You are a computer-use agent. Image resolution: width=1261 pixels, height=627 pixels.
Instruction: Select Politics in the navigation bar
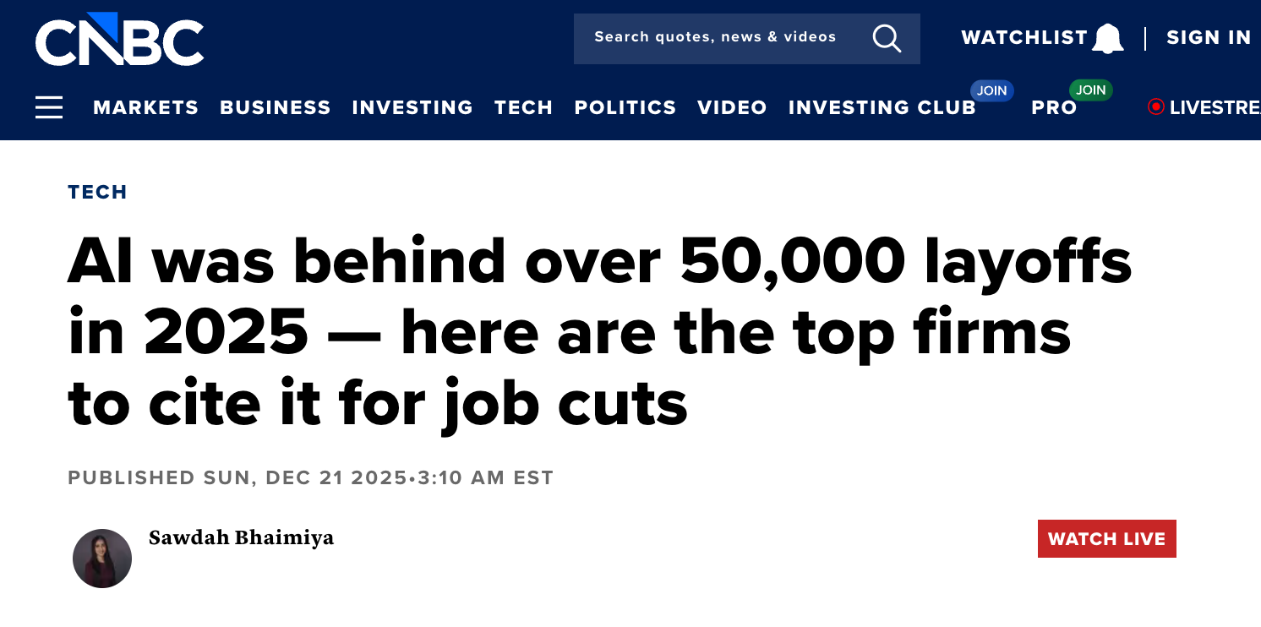point(625,108)
